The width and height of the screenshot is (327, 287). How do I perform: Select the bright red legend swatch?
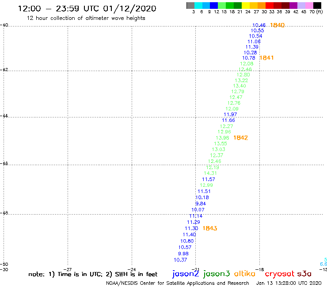pos(270,5)
